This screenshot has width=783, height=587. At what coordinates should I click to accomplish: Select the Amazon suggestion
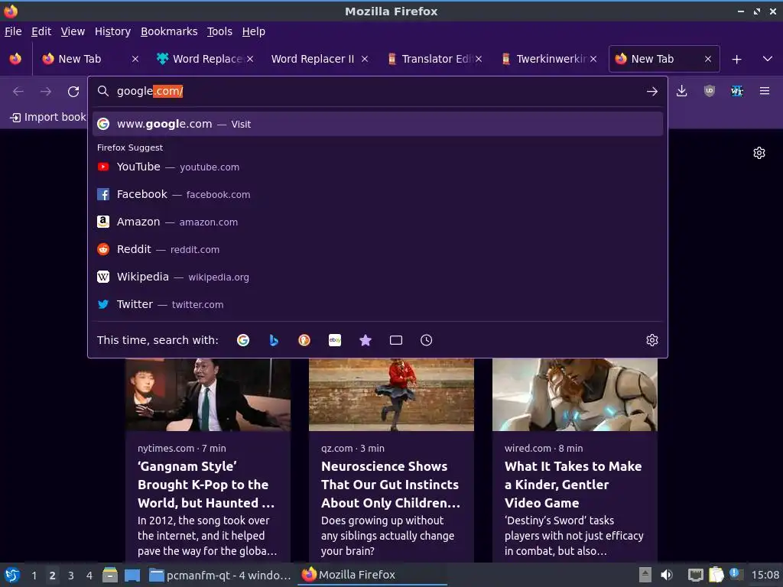[378, 222]
